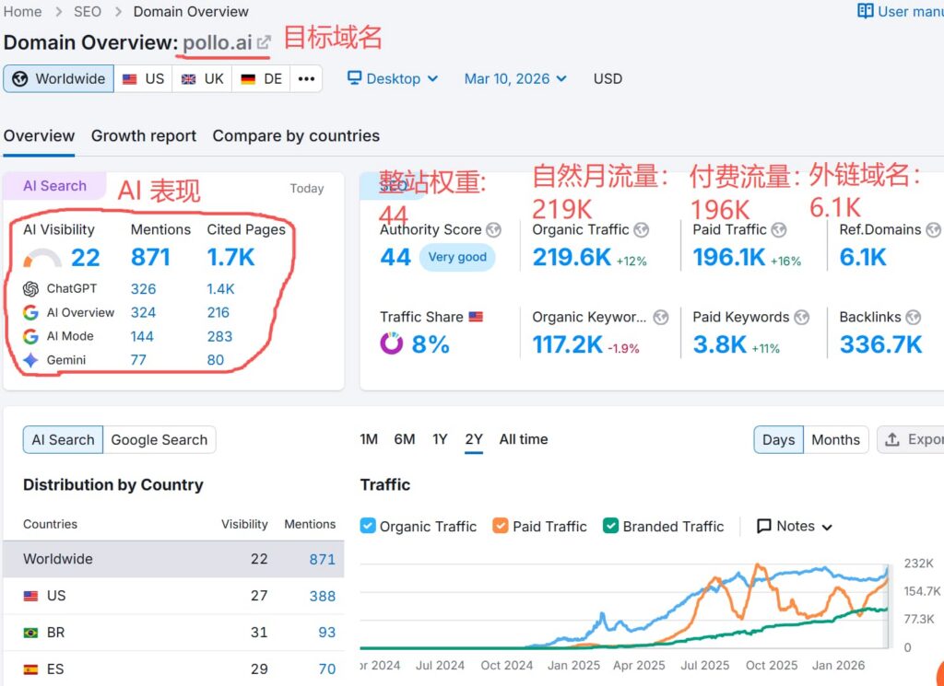Click the User manual book icon
The image size is (944, 686).
click(x=865, y=11)
